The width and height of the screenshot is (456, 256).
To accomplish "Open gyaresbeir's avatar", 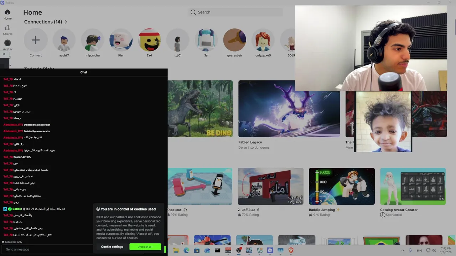I will (x=234, y=40).
